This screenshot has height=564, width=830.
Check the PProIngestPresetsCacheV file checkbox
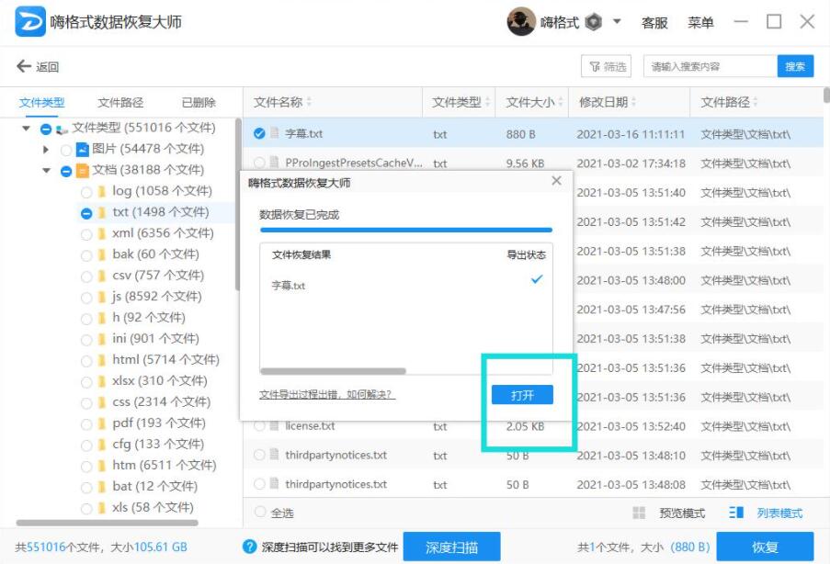click(x=259, y=163)
